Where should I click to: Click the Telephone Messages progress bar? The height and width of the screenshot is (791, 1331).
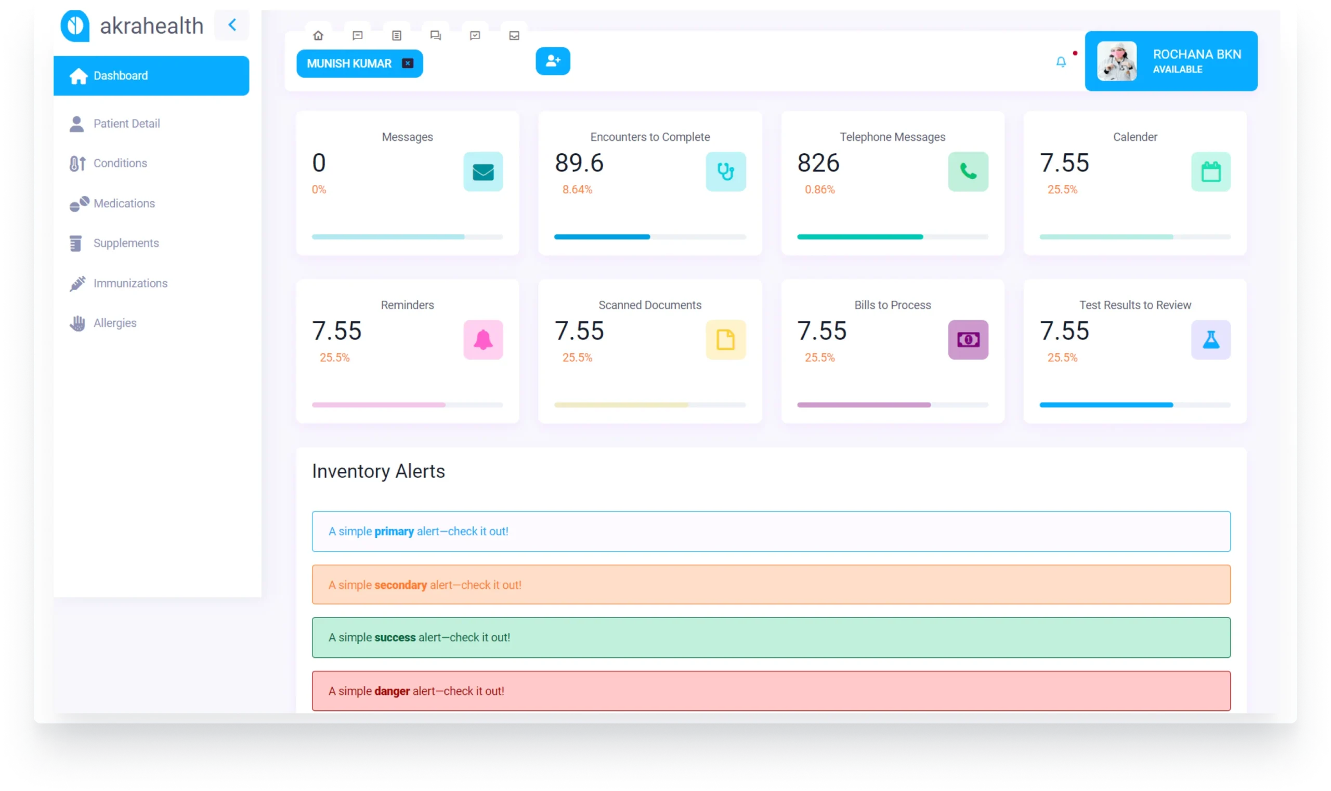893,236
